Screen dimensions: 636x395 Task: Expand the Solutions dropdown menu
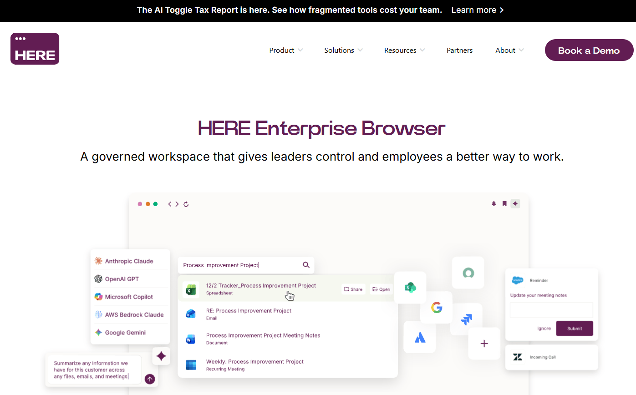click(x=343, y=51)
